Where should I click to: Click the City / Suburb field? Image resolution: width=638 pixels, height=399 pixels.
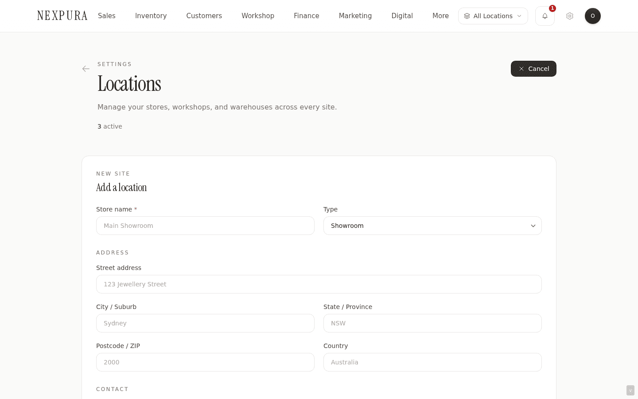pos(205,323)
